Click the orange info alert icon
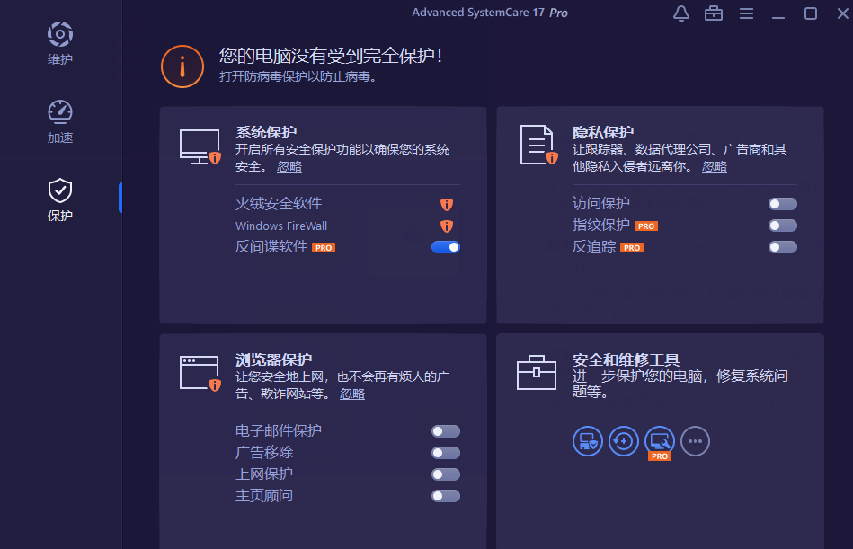This screenshot has height=549, width=853. point(182,66)
